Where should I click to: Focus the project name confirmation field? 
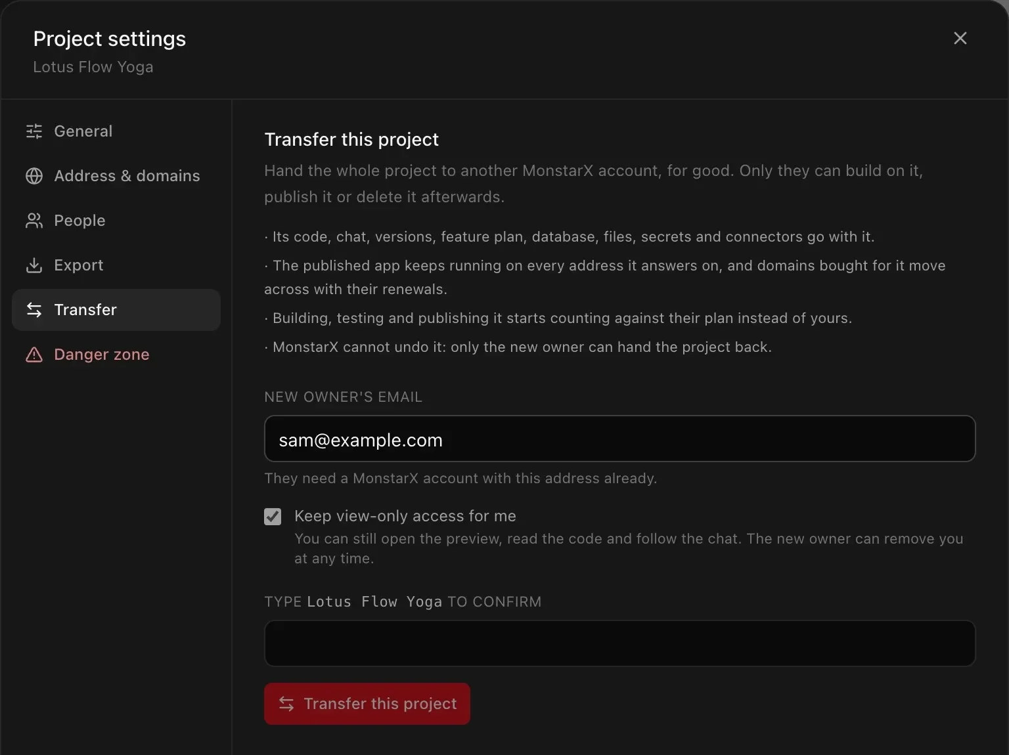tap(619, 643)
